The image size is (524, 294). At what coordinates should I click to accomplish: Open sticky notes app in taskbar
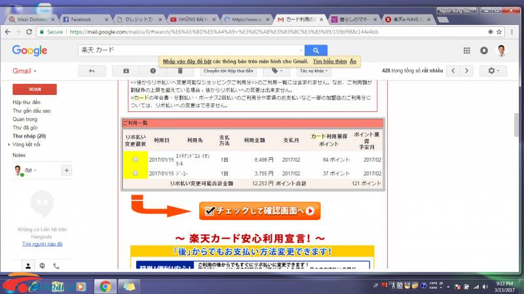pos(129,286)
